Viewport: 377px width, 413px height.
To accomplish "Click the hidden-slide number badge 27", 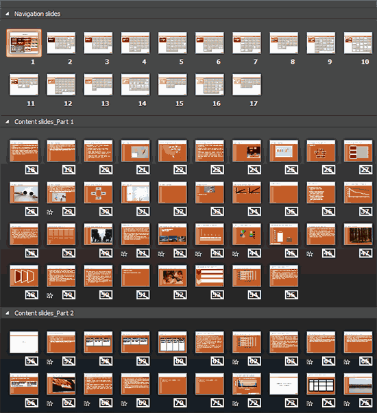I will (x=366, y=170).
